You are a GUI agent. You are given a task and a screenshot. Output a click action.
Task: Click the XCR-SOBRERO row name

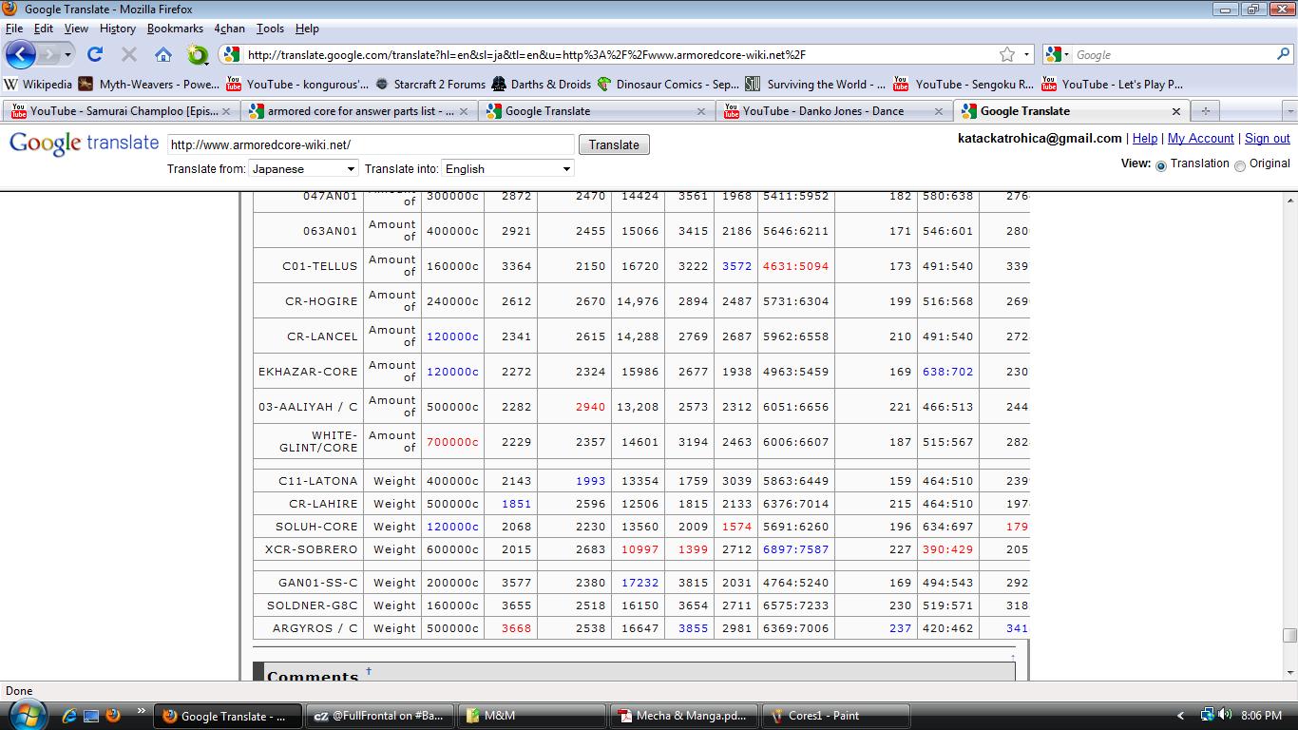point(312,549)
